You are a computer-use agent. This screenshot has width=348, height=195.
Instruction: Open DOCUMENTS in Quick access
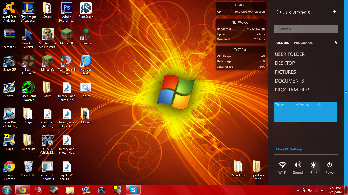pos(289,81)
